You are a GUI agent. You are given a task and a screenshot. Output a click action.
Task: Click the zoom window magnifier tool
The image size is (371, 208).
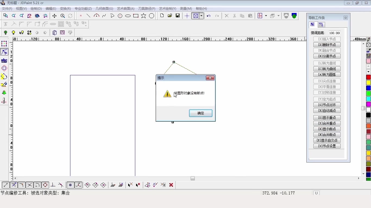5,16
